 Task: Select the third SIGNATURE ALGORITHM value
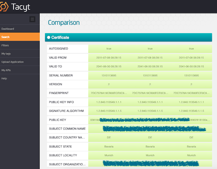pos(191,111)
